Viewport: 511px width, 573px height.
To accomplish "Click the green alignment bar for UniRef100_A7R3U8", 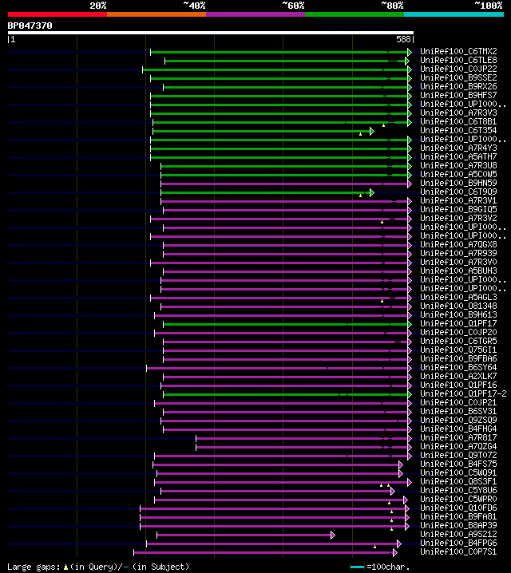I will 286,166.
